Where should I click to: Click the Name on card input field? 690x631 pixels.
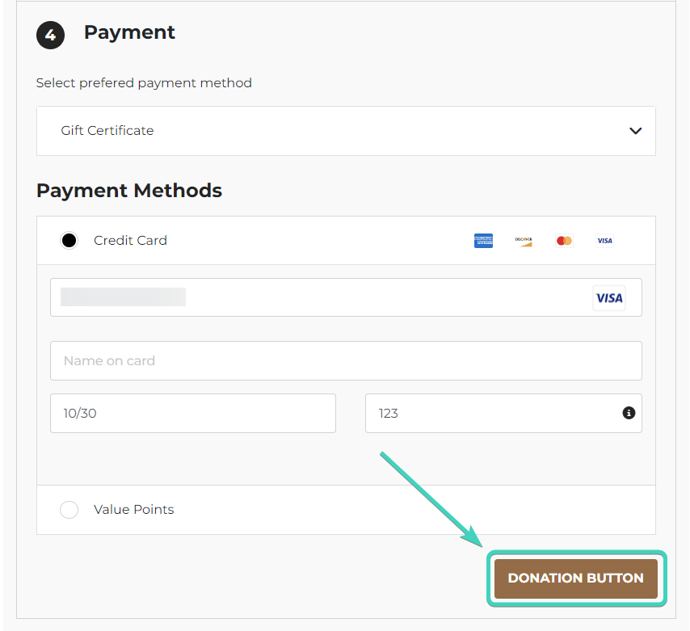tap(346, 360)
